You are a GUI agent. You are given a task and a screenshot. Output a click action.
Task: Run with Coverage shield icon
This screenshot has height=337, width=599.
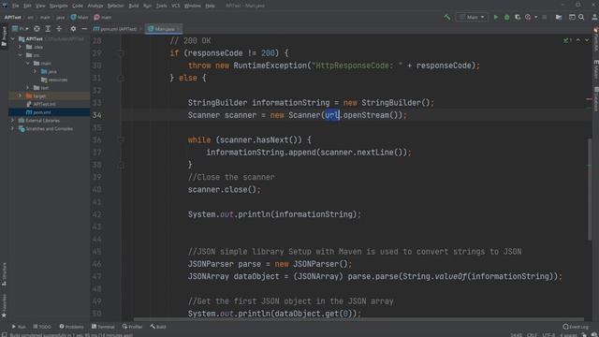coord(518,17)
